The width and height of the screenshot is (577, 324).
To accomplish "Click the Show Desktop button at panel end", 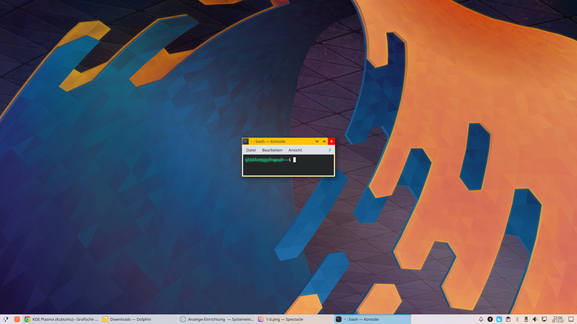I will click(x=571, y=319).
